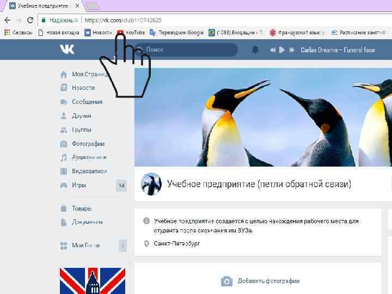Click the music note icon beside Аудиозаписи
This screenshot has height=294, width=392.
(64, 157)
